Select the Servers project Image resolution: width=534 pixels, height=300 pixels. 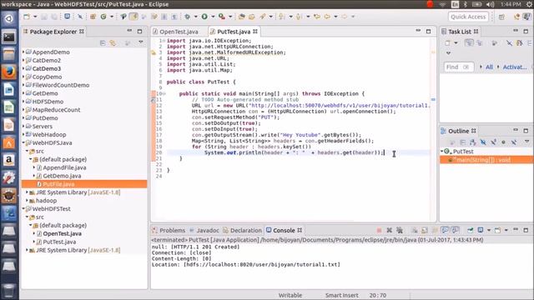[x=43, y=126]
